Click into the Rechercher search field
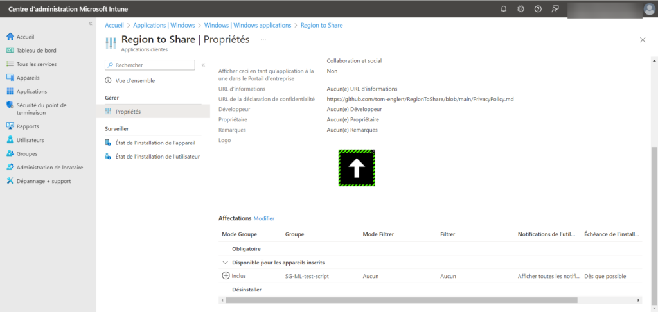 [x=153, y=65]
